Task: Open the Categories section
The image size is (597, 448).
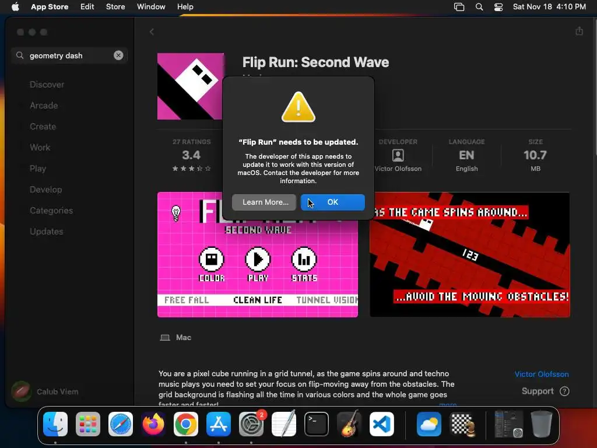Action: 51,210
